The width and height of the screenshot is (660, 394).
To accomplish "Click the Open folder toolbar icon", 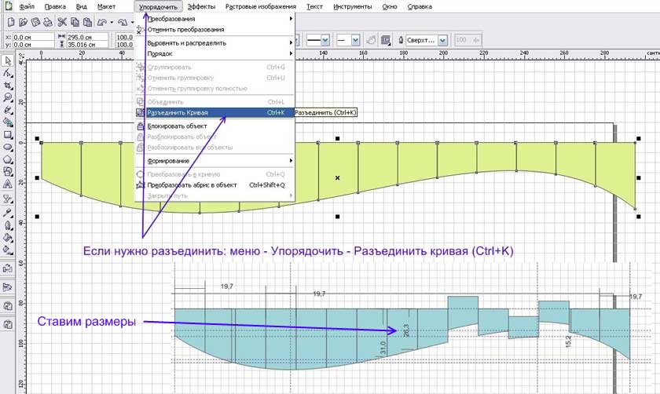I will [24, 22].
